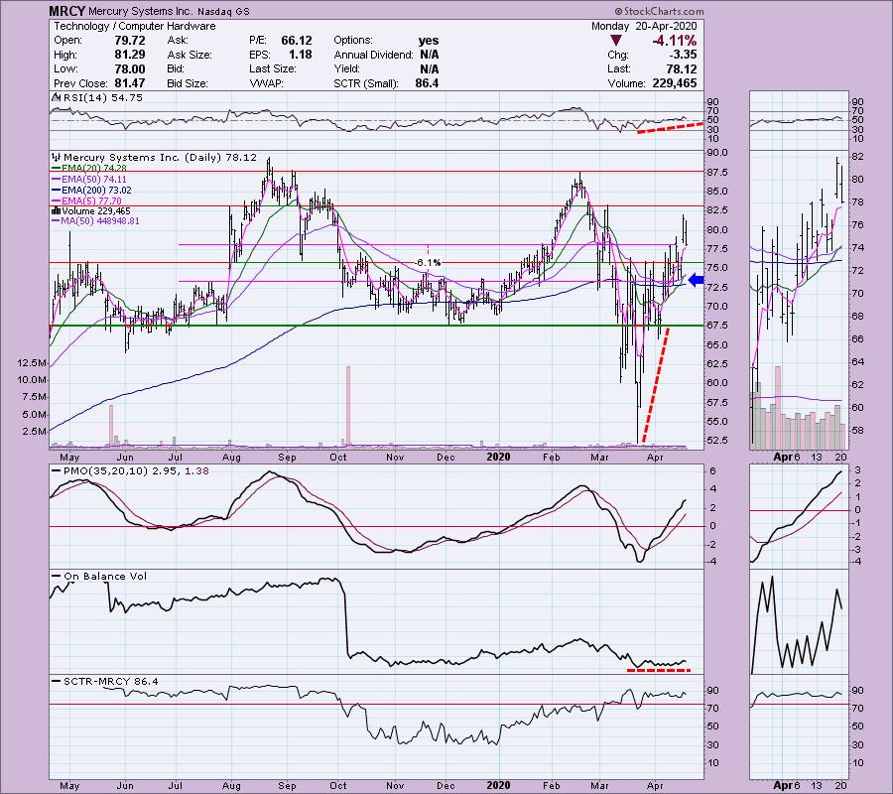893x794 pixels.
Task: Click the Volume value 229,465 in header
Action: point(675,83)
